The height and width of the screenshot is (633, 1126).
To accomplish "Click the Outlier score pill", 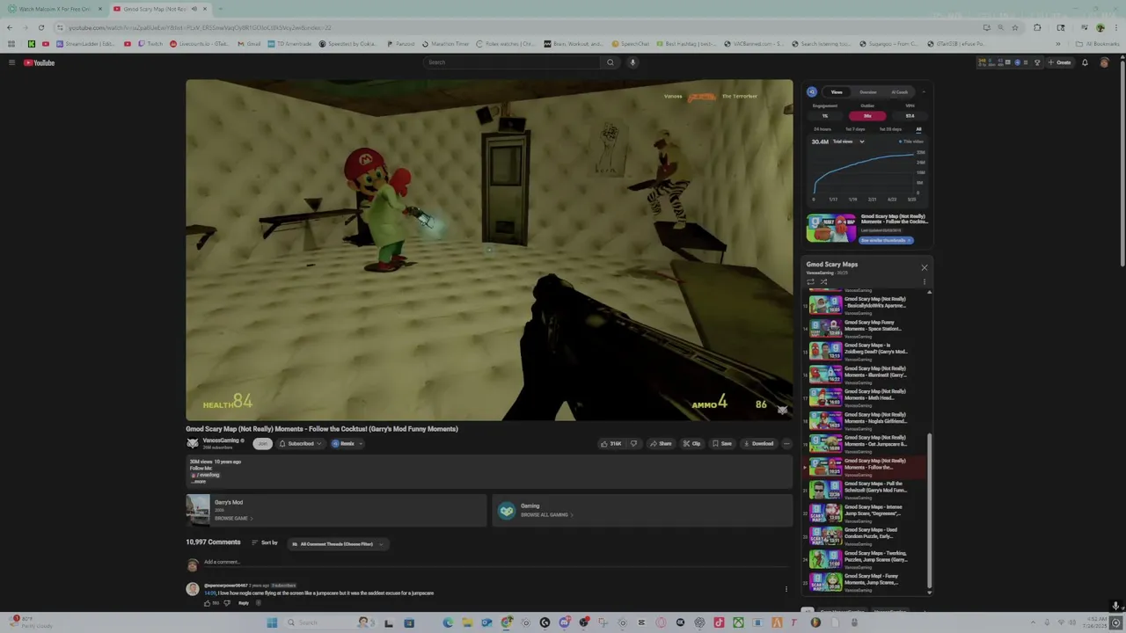I will point(867,116).
